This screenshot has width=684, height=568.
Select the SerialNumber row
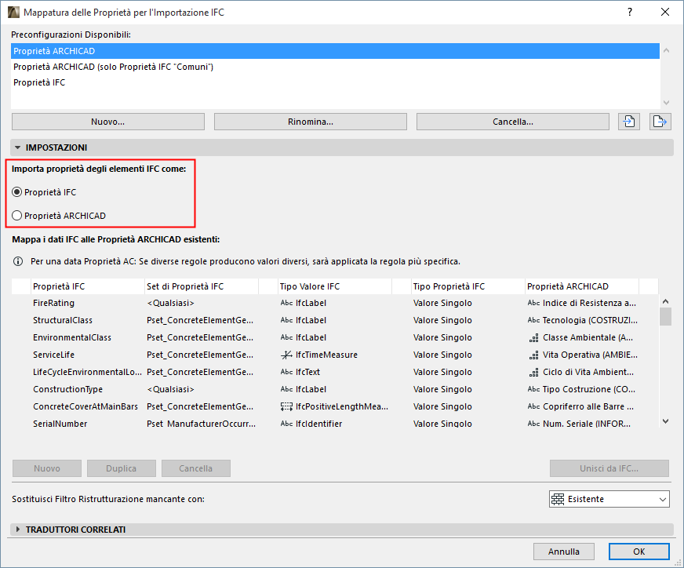coord(335,423)
